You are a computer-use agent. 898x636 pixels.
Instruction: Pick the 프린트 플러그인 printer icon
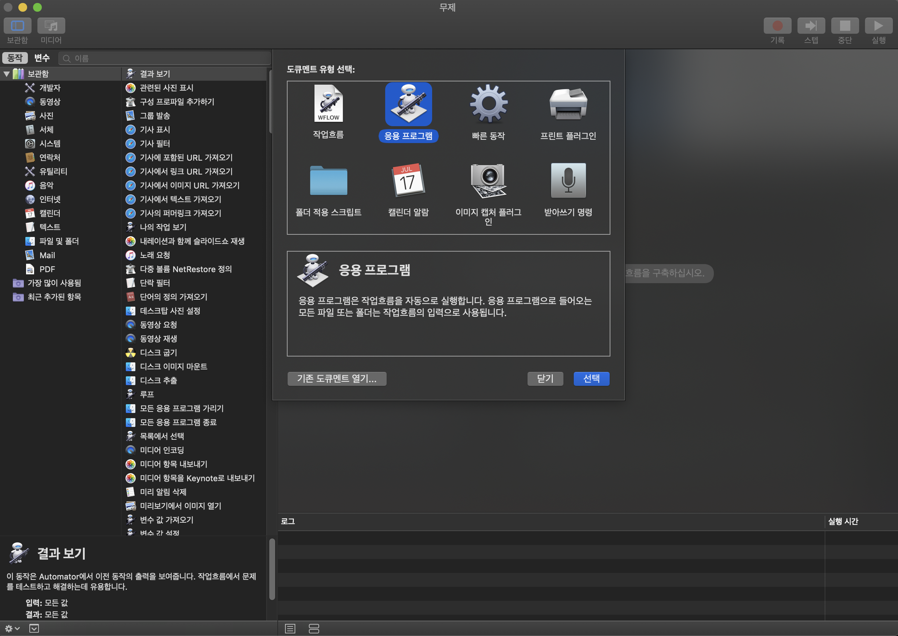click(x=568, y=104)
